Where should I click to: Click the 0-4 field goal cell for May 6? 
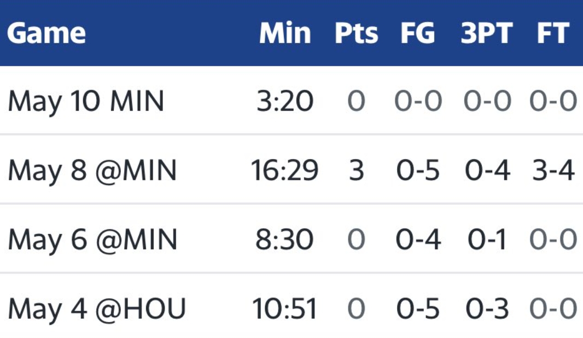pyautogui.click(x=418, y=240)
